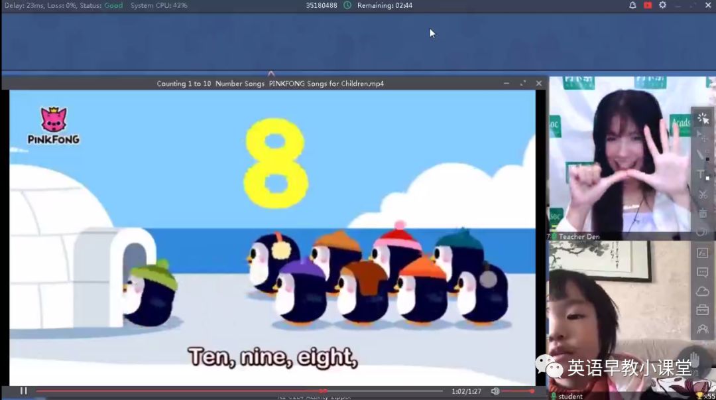Open the toolbox briefcase icon
The image size is (716, 400).
point(703,310)
